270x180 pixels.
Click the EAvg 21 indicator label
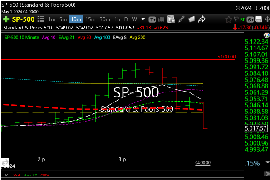(66, 37)
